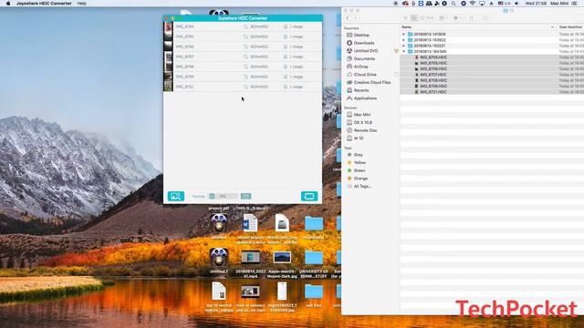Viewport: 584px width, 328px height.
Task: Click image count icon in IMG_8721 converter row
Action: click(x=286, y=87)
